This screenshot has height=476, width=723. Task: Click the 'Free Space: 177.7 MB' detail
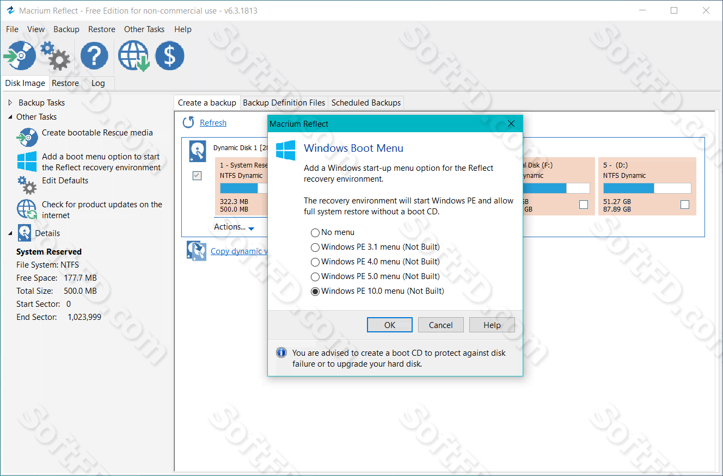tap(57, 278)
